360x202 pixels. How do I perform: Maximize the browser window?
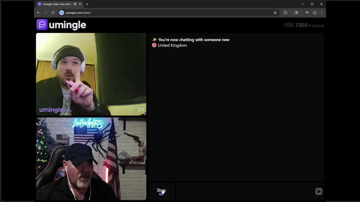pos(312,4)
